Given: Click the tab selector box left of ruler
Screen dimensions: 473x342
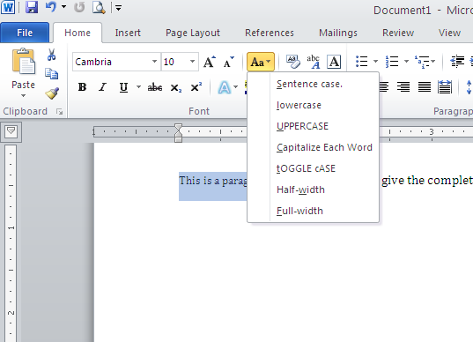Looking at the screenshot, I should [11, 131].
